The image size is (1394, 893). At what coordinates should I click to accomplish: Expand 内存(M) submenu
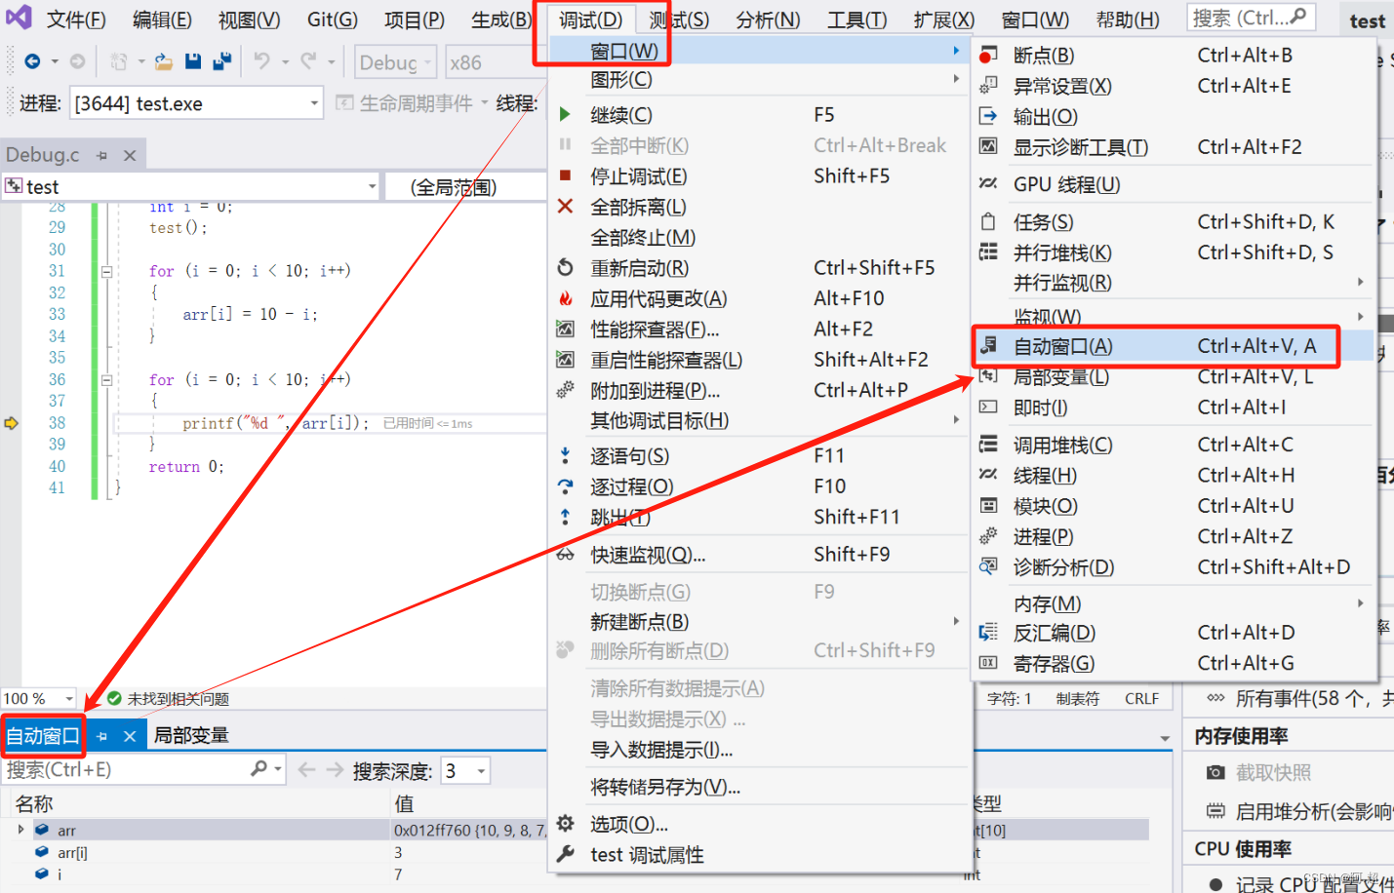(1175, 604)
